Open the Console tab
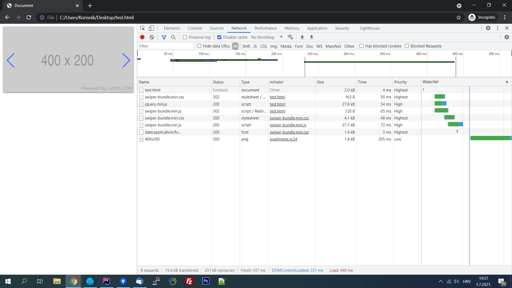512x288 pixels. 195,28
